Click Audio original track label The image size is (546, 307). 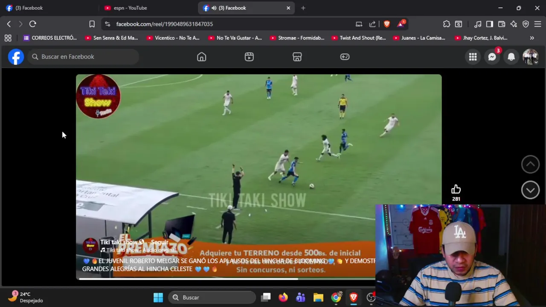pos(159,250)
